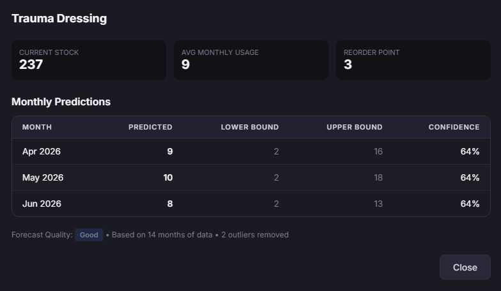501x291 pixels.
Task: Click Jun 2026 upper bound value 13
Action: pos(378,204)
